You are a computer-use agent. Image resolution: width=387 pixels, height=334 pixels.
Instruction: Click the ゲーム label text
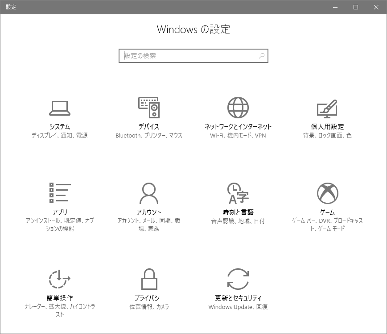tap(327, 212)
